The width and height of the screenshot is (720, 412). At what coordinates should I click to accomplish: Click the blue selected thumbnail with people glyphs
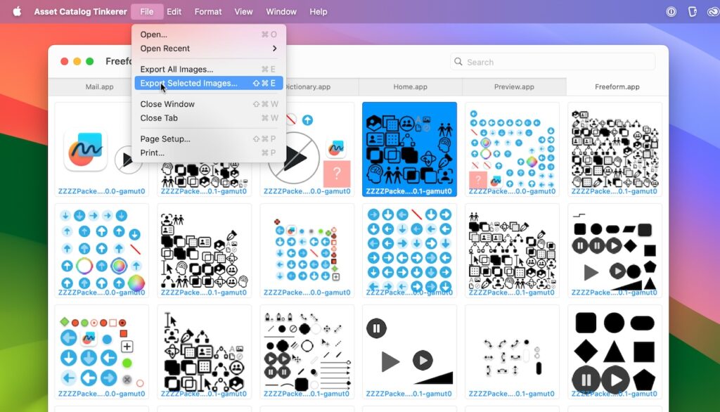click(x=409, y=148)
